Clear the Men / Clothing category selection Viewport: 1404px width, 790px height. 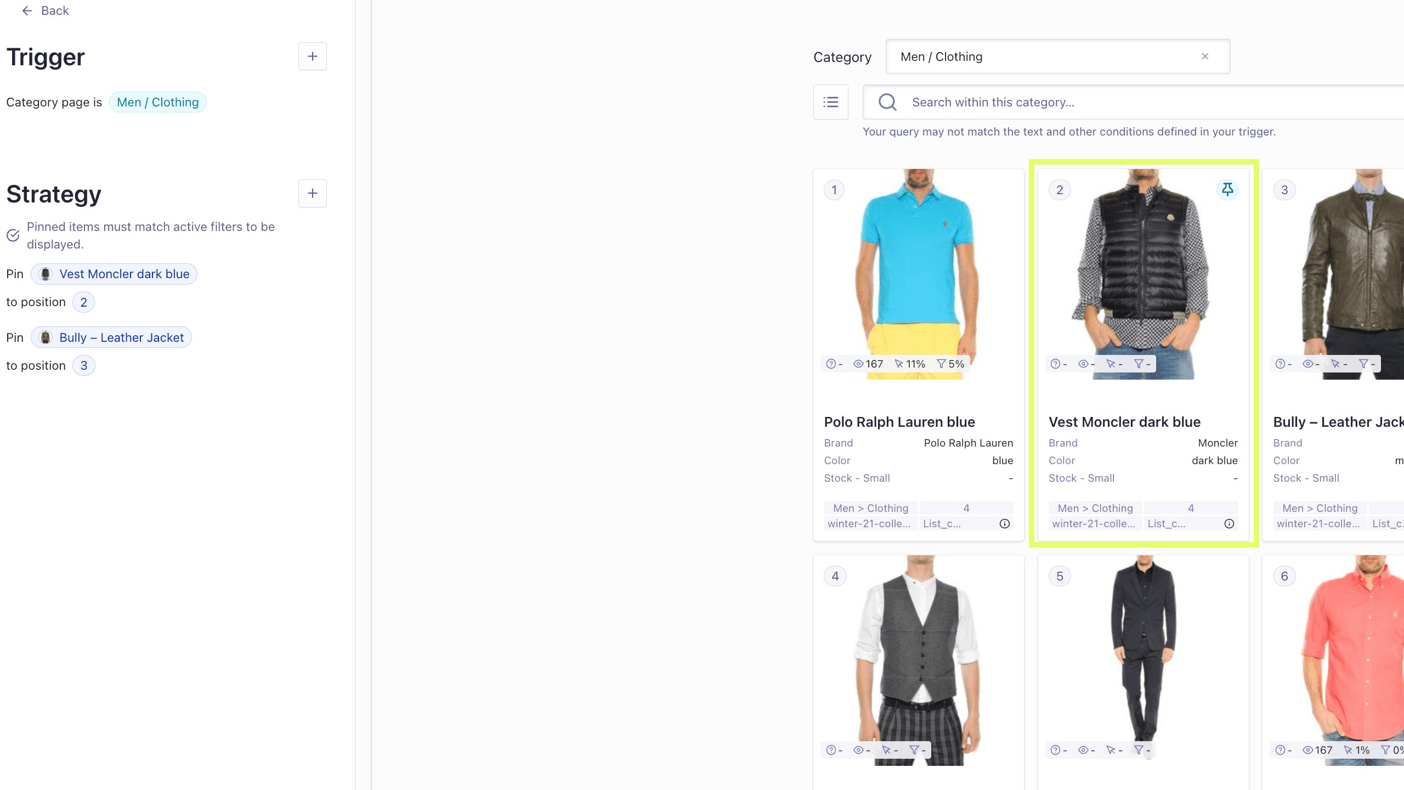coord(1205,57)
